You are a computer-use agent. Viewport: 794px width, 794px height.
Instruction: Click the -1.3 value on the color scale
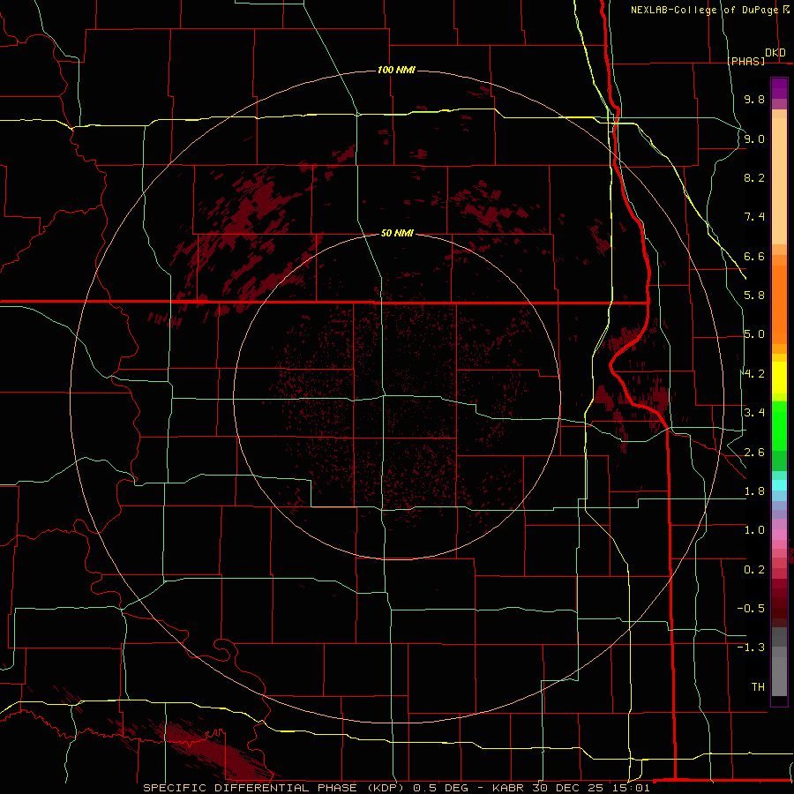point(751,648)
